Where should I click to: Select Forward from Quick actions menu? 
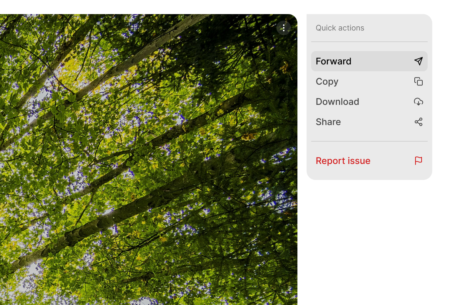(x=369, y=61)
